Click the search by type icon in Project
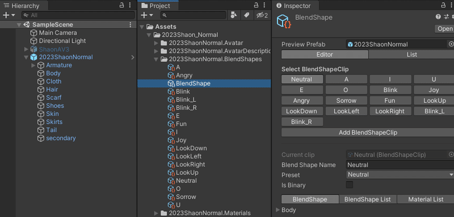Screen dimensions: 454x217 click(x=233, y=15)
